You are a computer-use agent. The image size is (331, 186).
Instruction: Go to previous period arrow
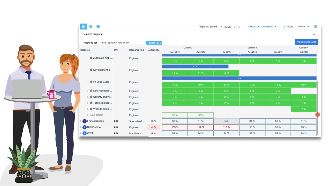[239, 27]
